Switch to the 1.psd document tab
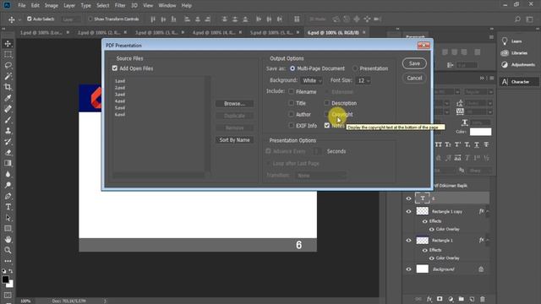This screenshot has height=304, width=541. coord(41,32)
